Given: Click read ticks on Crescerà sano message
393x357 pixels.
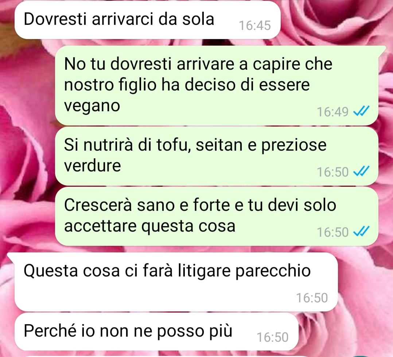Looking at the screenshot, I should point(361,232).
